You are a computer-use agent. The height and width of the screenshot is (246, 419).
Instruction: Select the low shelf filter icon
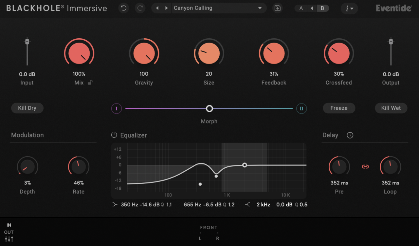click(x=115, y=205)
